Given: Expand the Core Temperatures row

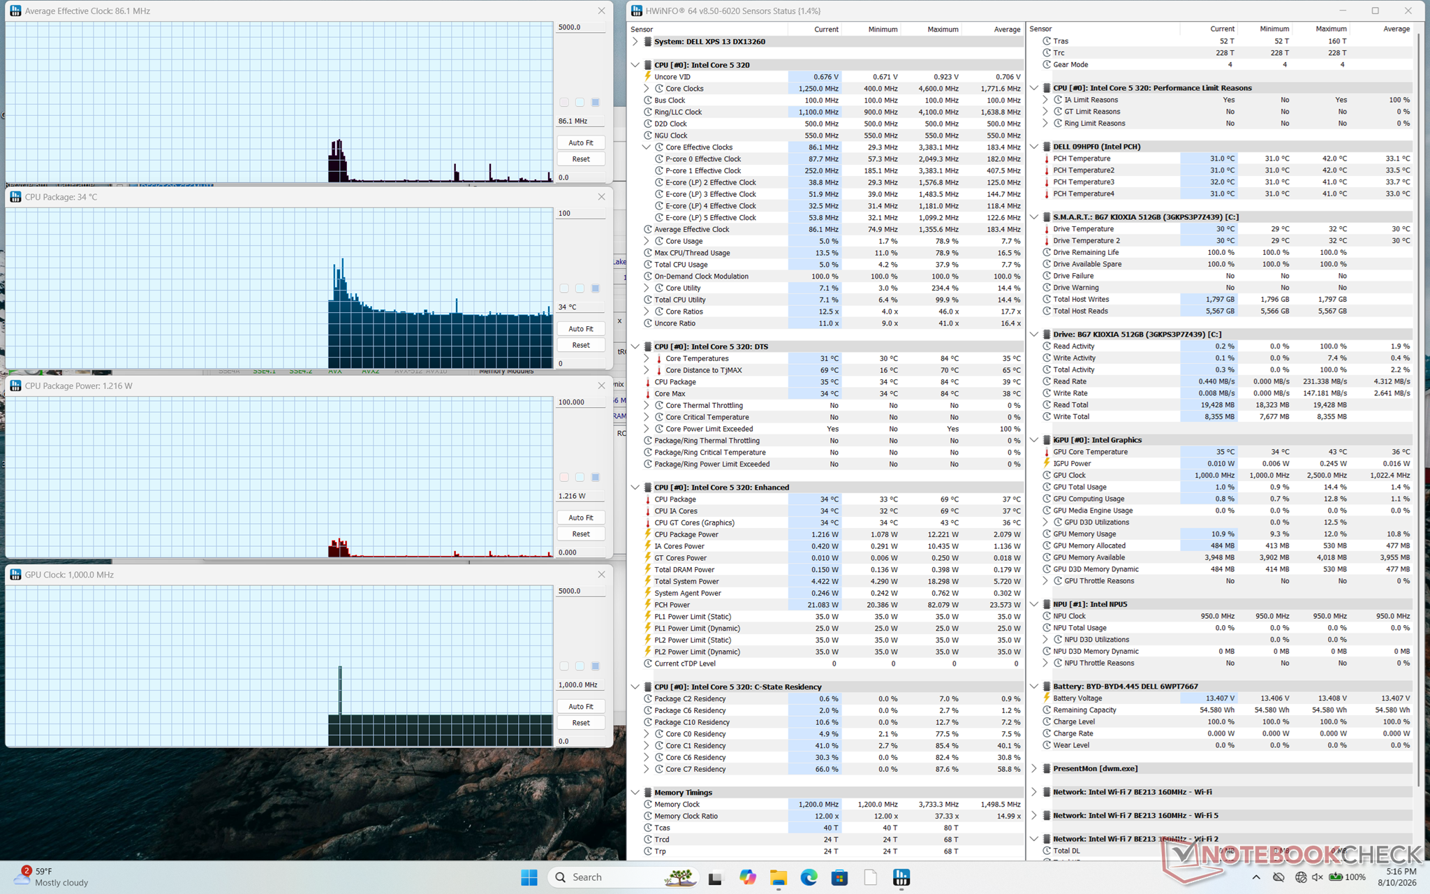Looking at the screenshot, I should 646,358.
